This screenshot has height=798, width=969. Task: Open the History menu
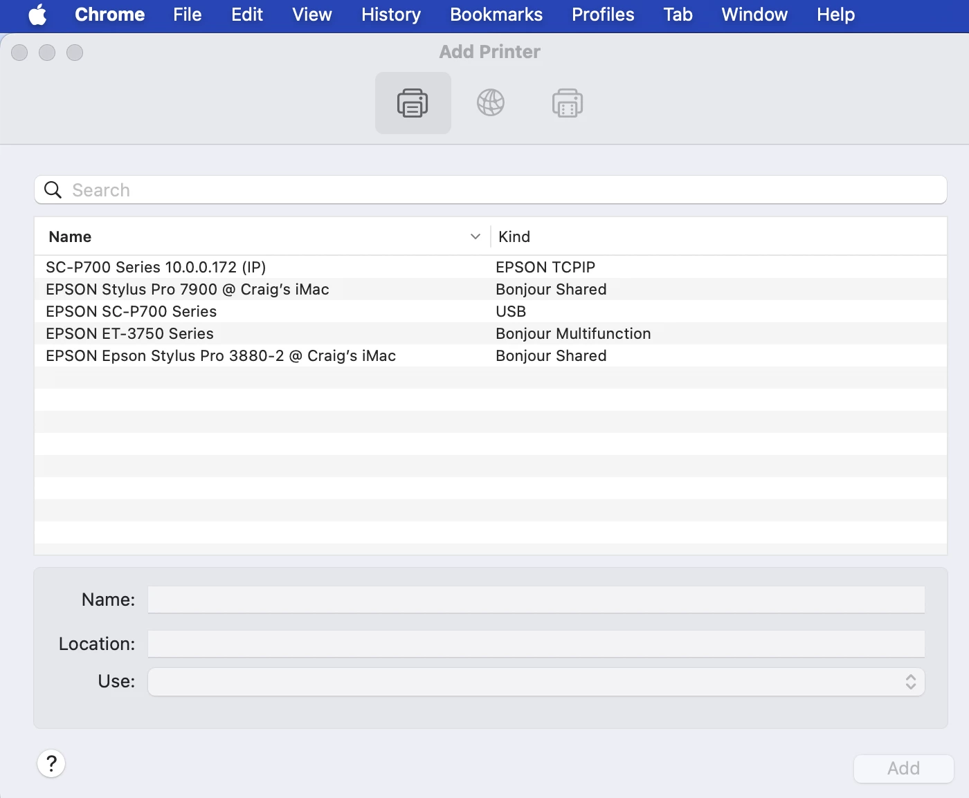point(391,15)
